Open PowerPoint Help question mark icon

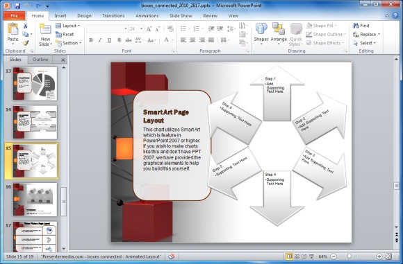[395, 15]
